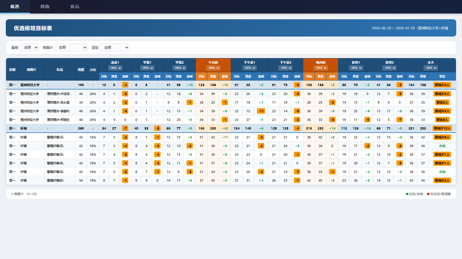Click 要减少2人 status in 琶洲财经大学 summary row
The image size is (462, 259).
[x=442, y=85]
